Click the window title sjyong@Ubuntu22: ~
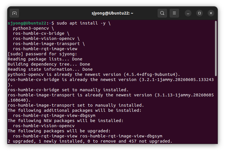The height and width of the screenshot is (152, 225). (x=112, y=13)
